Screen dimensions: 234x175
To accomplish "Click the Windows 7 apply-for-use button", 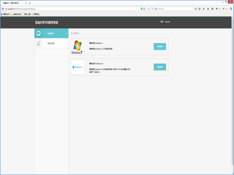I will (160, 47).
